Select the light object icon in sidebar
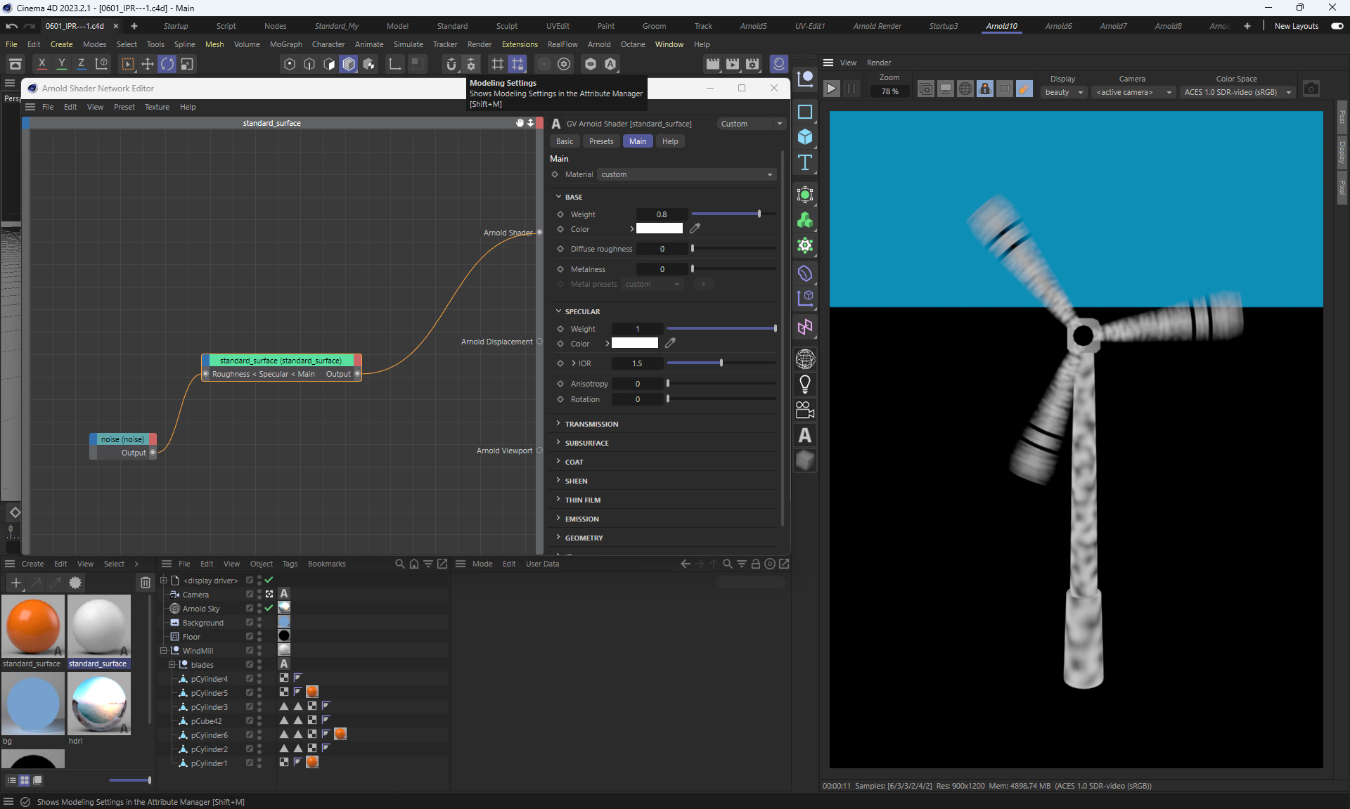The height and width of the screenshot is (809, 1350). (805, 384)
